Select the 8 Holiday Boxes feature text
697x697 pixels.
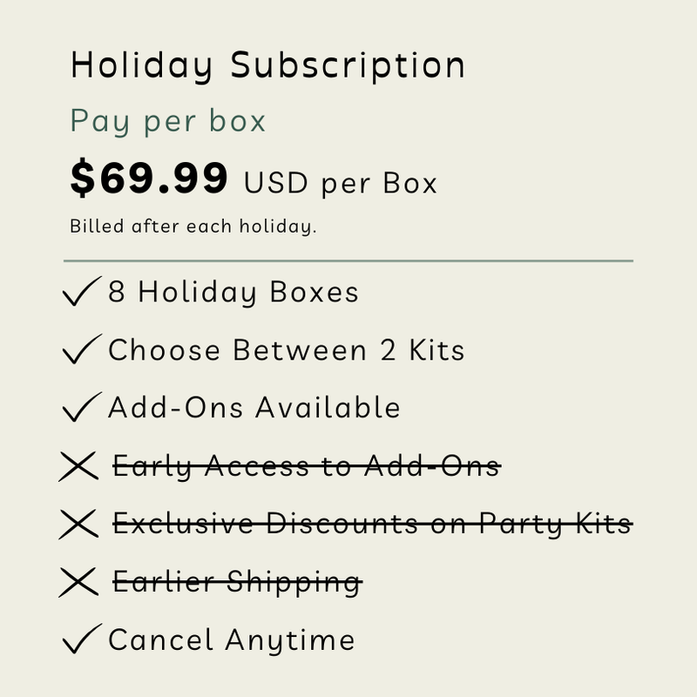pos(233,293)
